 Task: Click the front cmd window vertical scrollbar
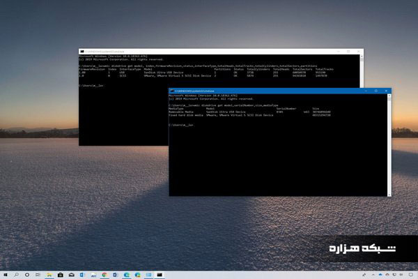click(389, 145)
